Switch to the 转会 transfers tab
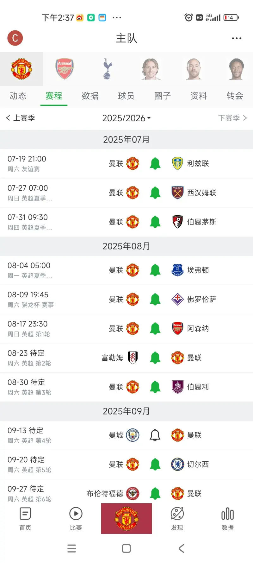This screenshot has height=563, width=253. coord(235,96)
